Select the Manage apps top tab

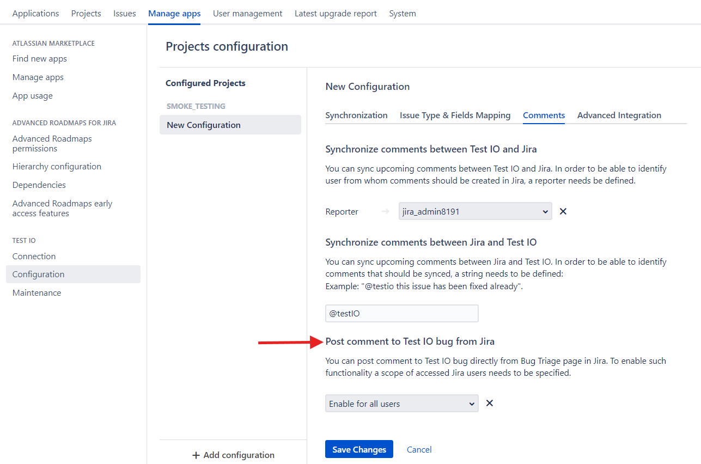174,13
